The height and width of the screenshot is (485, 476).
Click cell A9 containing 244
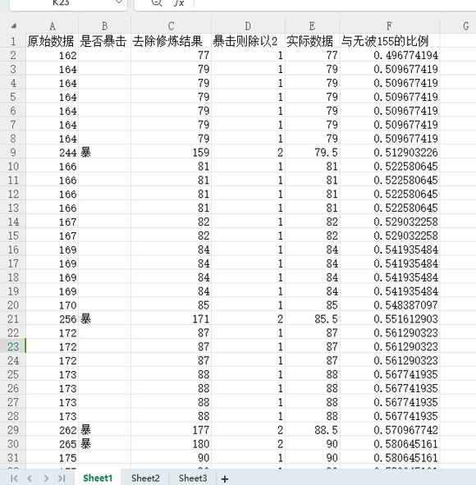click(52, 153)
